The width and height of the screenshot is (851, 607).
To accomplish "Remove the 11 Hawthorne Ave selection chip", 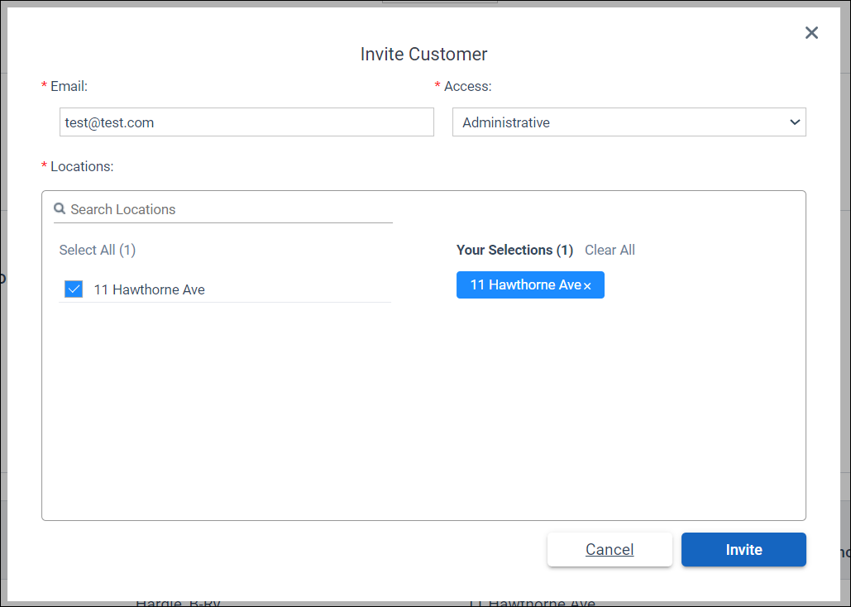I will [588, 284].
